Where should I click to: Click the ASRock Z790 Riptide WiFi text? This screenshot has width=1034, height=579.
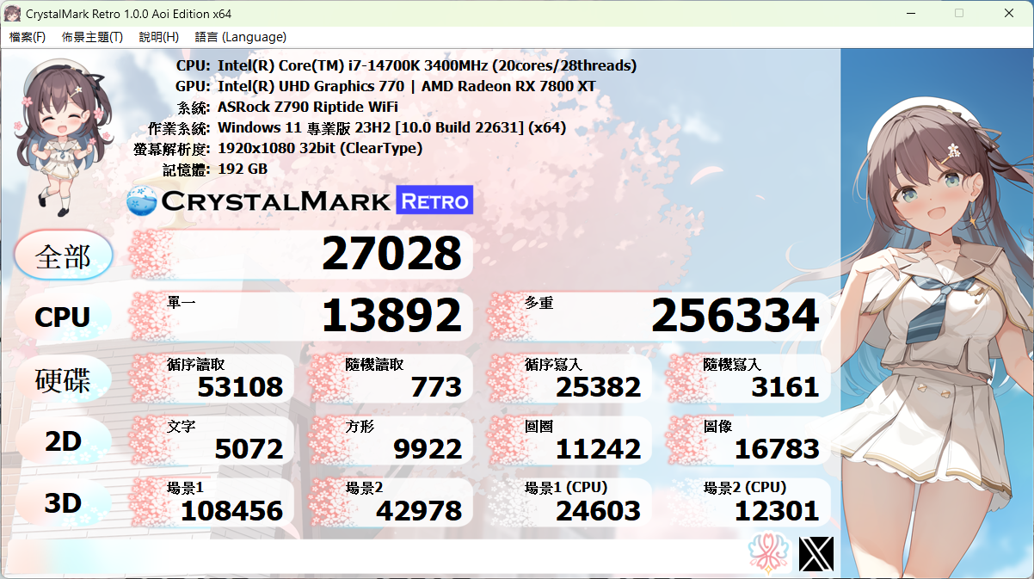pyautogui.click(x=307, y=107)
